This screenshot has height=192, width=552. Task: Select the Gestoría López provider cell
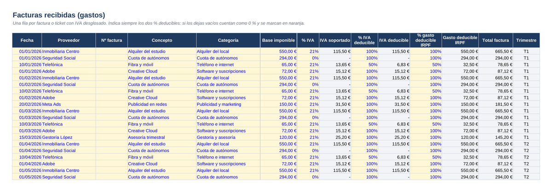tap(69, 137)
